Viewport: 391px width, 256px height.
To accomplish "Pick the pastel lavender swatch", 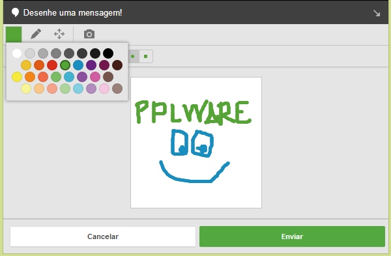I will 91,89.
